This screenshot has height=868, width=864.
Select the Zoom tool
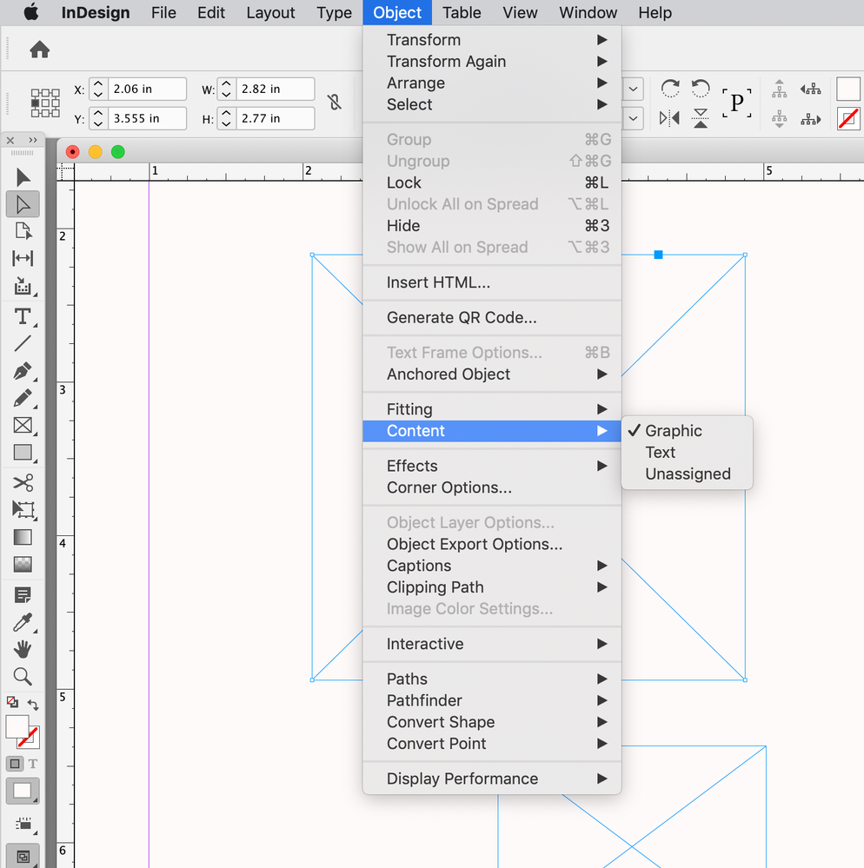tap(23, 677)
